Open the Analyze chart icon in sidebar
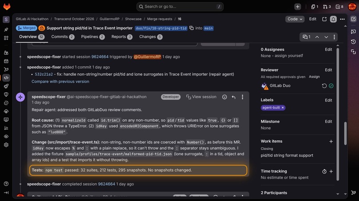This screenshot has height=201, width=359. (6, 128)
